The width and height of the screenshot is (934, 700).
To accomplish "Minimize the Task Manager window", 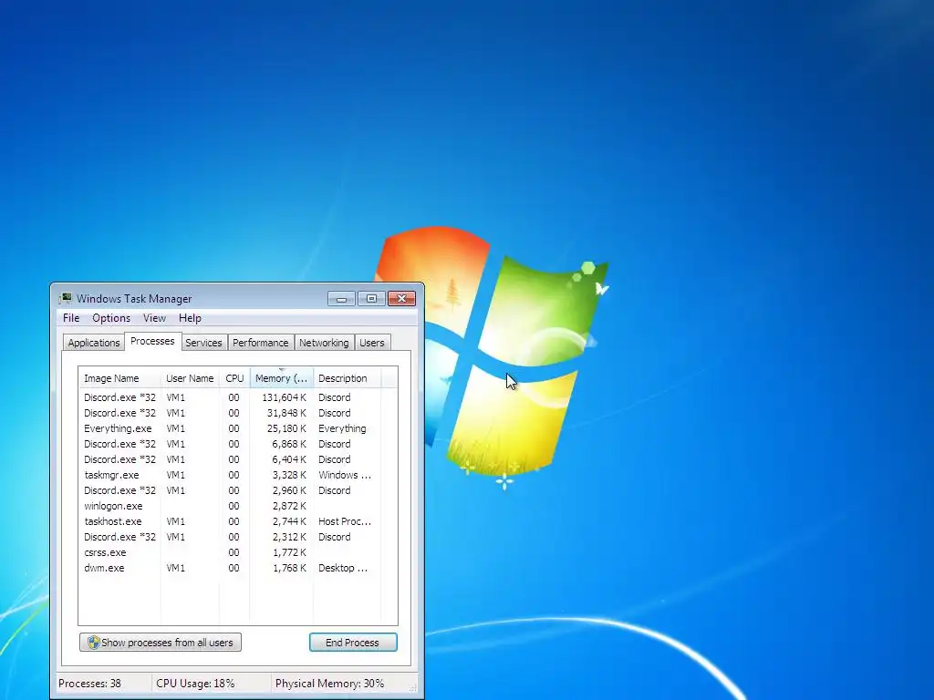I will click(x=341, y=298).
